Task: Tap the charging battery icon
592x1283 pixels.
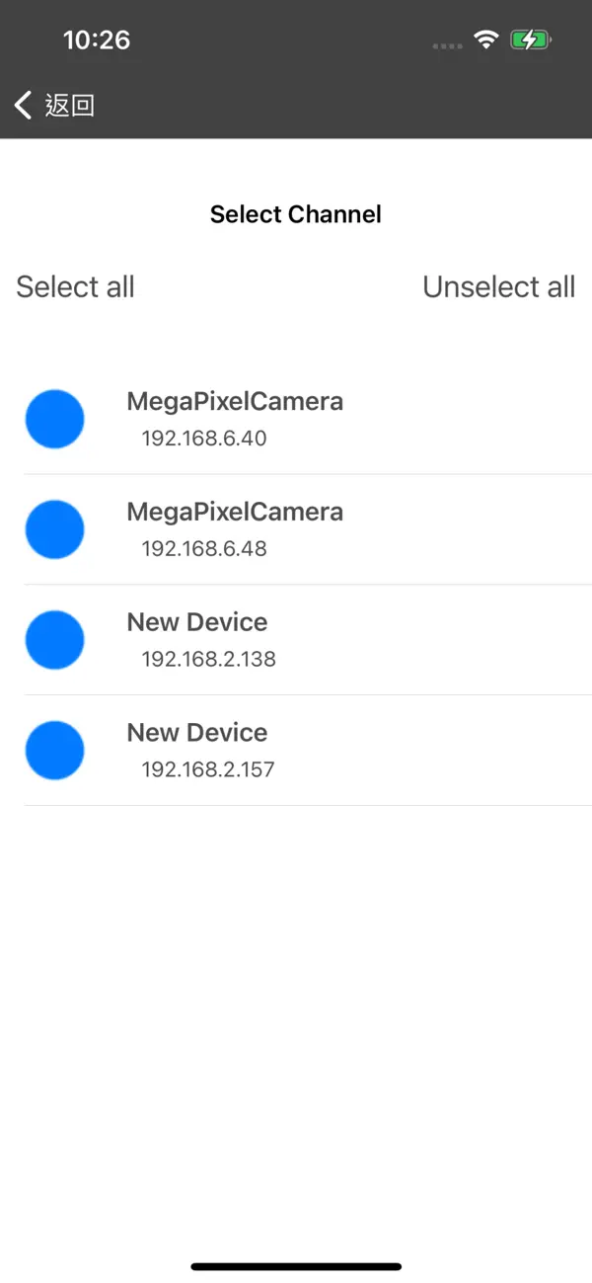Action: click(530, 40)
